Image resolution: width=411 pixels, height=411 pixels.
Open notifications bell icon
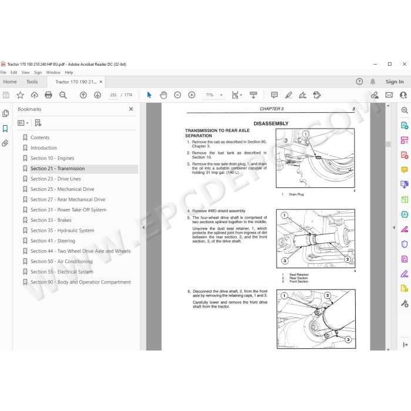click(x=372, y=82)
